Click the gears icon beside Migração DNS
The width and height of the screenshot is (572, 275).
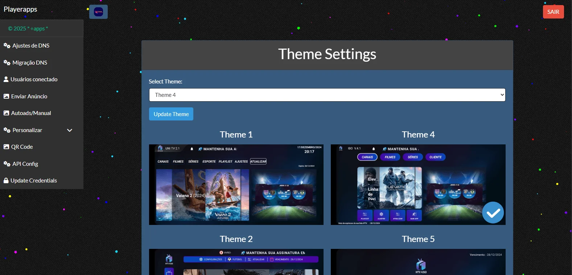(x=7, y=63)
